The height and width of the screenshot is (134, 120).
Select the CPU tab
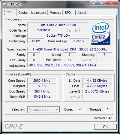tap(10, 12)
